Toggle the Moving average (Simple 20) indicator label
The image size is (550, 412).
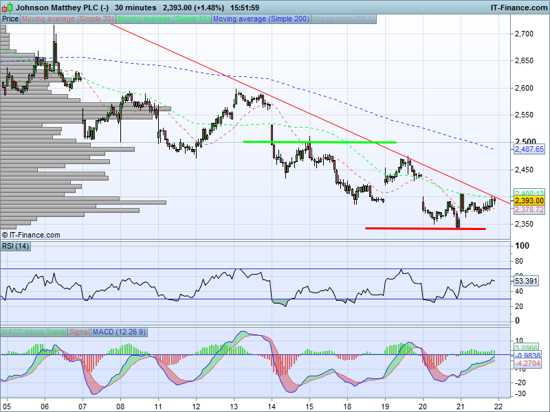68,19
